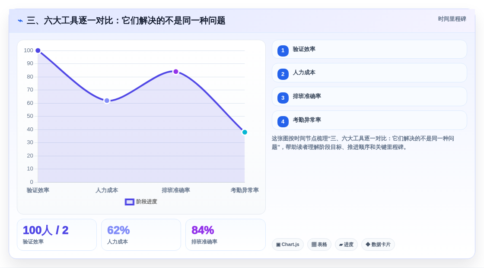Screen dimensions: 484x268
Task: Click the 时间里程碑 label in the header
Action: pyautogui.click(x=452, y=19)
